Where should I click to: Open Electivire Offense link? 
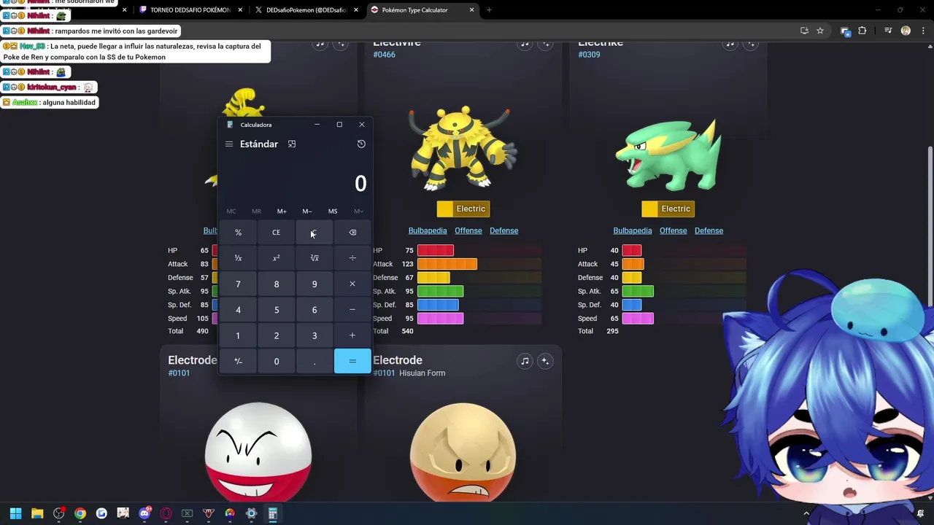click(468, 231)
